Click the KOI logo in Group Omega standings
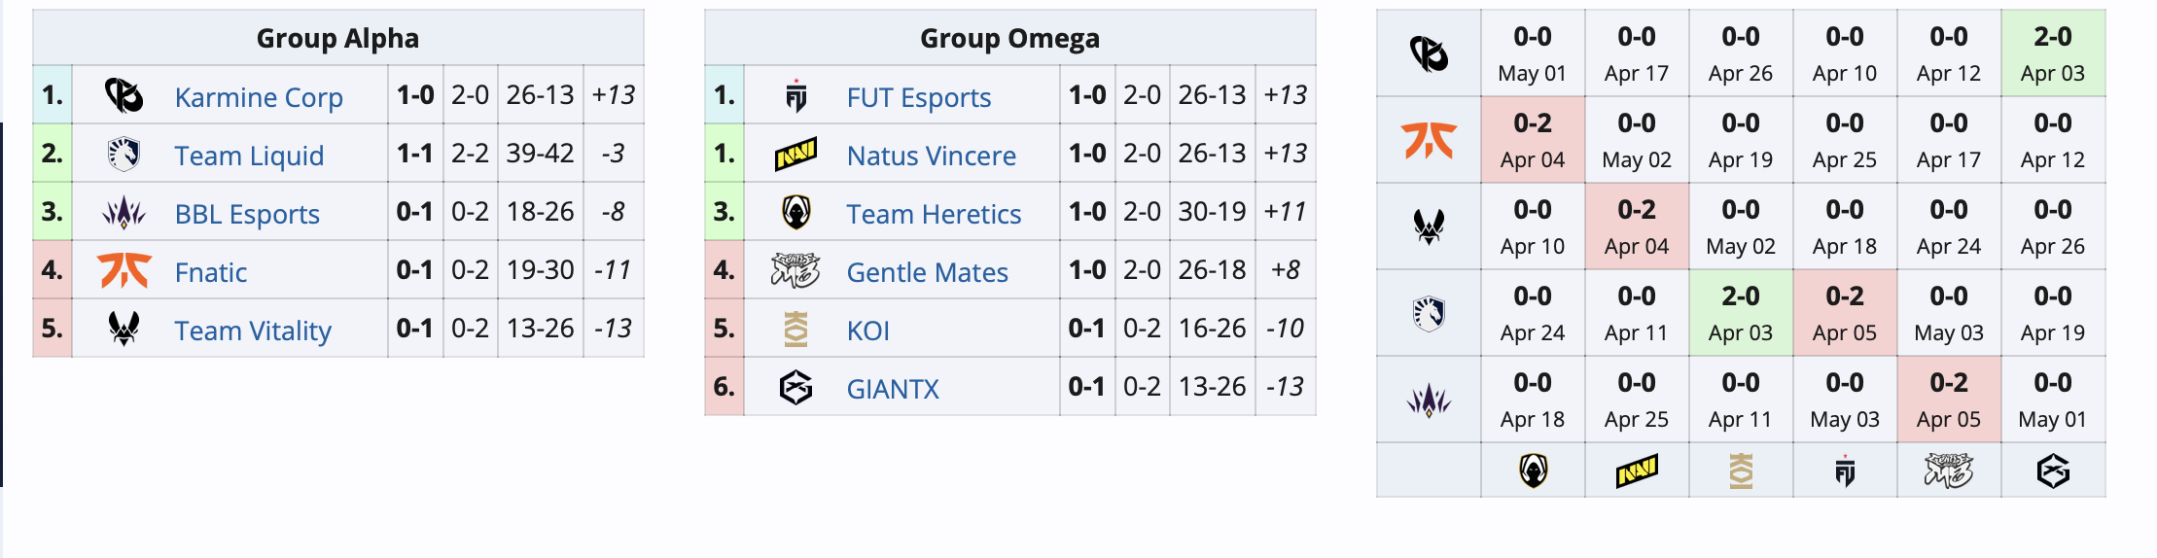This screenshot has height=558, width=2157. click(x=796, y=329)
